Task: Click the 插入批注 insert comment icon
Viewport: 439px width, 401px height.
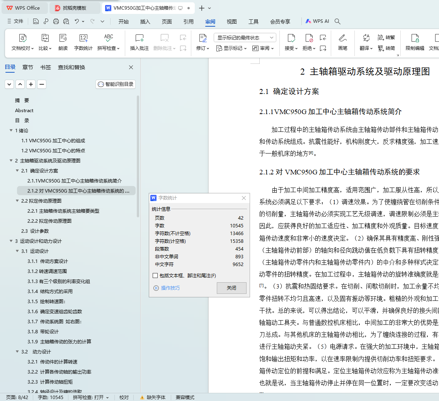Action: pos(139,38)
